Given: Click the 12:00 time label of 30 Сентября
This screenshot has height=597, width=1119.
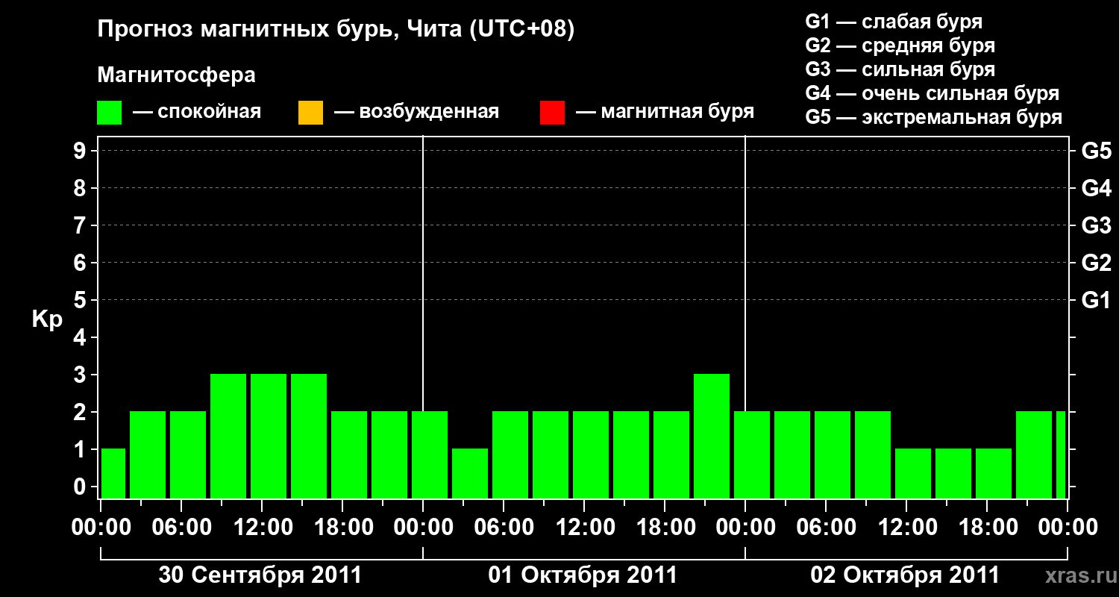Looking at the screenshot, I should coord(262,528).
